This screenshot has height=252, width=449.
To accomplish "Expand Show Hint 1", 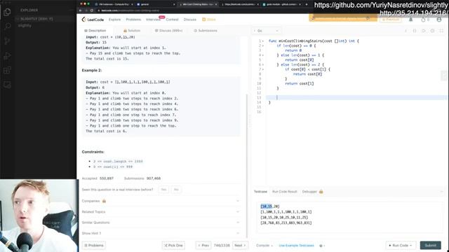I will click(x=161, y=233).
